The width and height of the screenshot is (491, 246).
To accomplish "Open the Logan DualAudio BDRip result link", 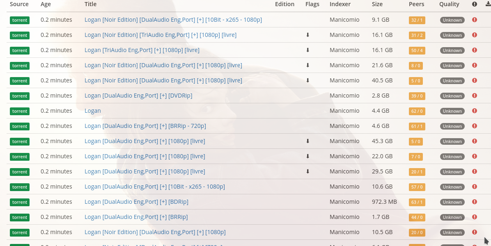I will click(x=136, y=202).
